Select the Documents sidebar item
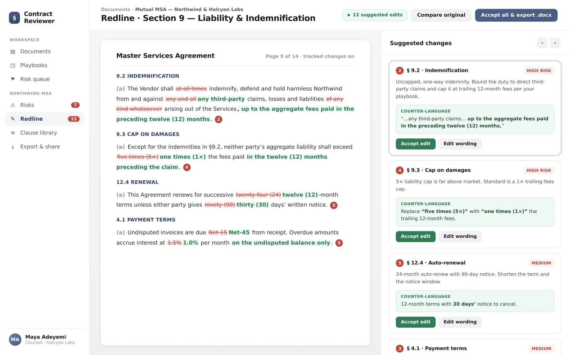Viewport: 569px width, 355px height. (44, 51)
